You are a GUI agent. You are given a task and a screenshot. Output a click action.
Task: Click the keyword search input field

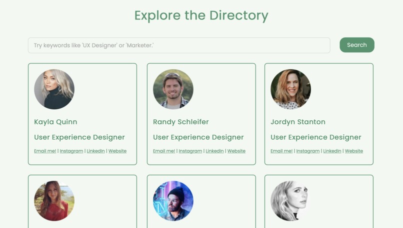(179, 45)
